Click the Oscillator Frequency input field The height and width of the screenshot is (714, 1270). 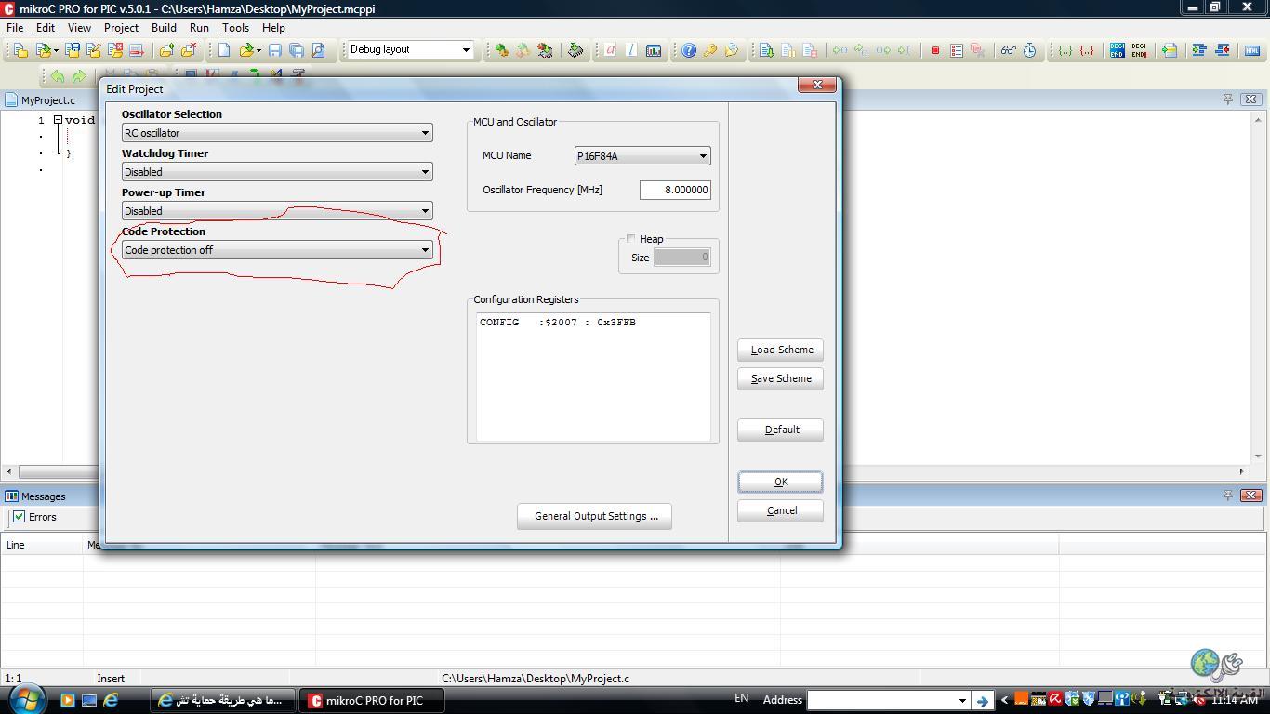coord(675,190)
